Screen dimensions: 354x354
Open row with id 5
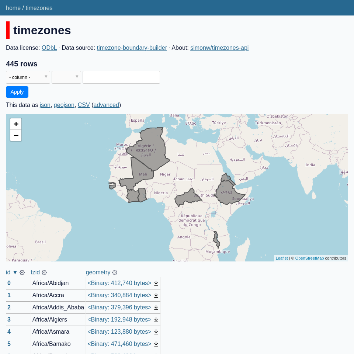(9, 344)
